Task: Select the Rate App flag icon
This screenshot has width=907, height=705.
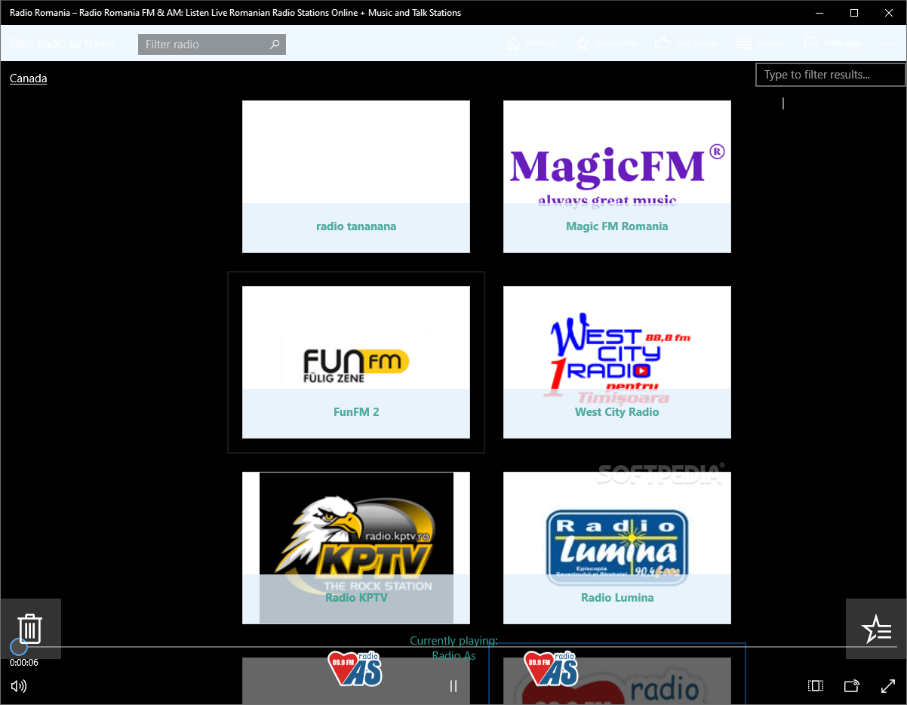Action: click(x=810, y=43)
